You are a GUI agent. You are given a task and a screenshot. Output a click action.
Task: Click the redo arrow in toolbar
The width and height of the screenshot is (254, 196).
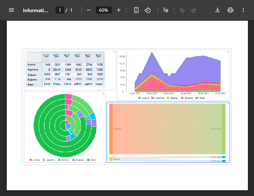pyautogui.click(x=194, y=10)
